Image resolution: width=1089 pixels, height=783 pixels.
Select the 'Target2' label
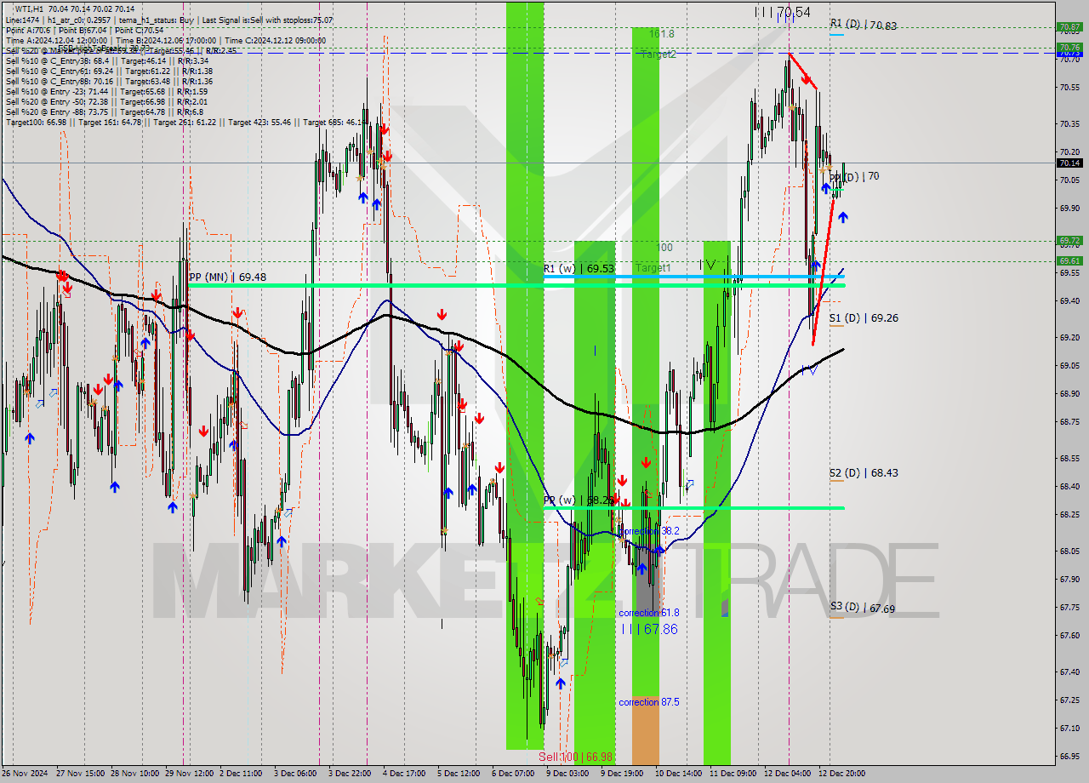point(659,54)
